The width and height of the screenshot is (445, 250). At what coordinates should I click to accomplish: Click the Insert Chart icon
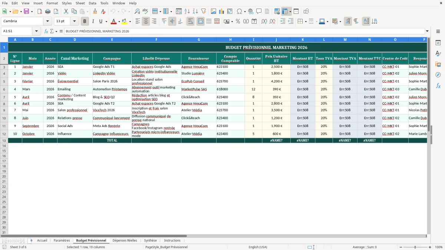(222, 11)
